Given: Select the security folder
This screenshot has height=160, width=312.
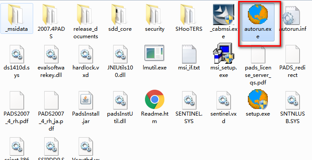Looking at the screenshot, I should pos(155,18).
